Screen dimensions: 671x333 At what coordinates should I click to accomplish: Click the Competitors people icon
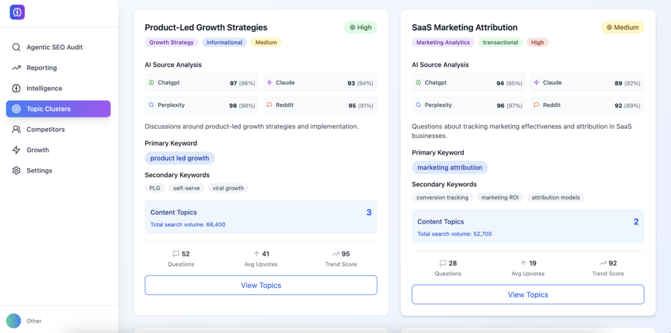[16, 129]
